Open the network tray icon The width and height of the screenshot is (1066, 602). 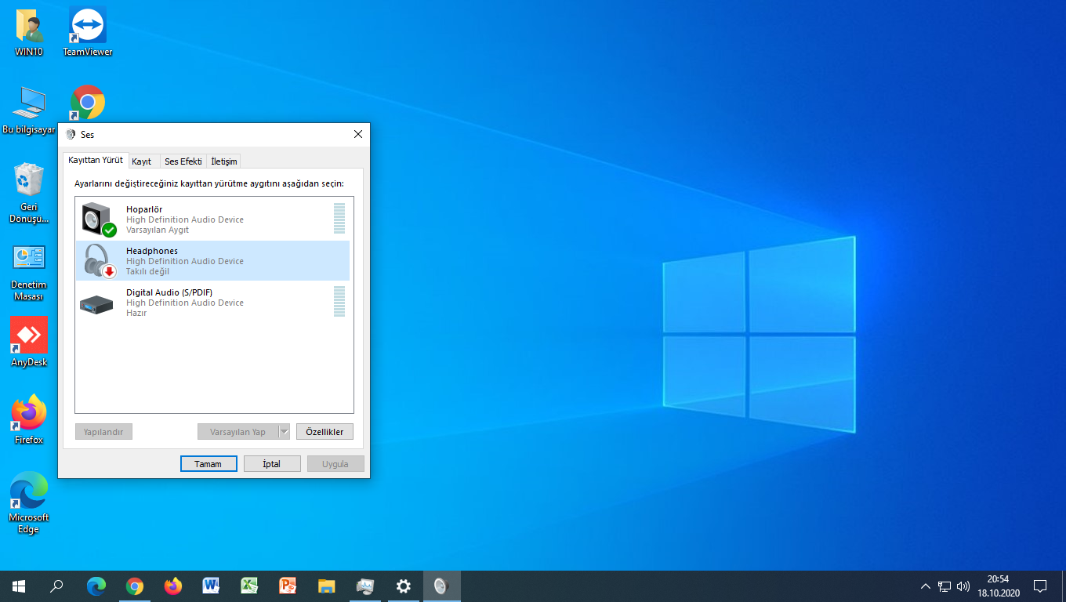pyautogui.click(x=945, y=586)
